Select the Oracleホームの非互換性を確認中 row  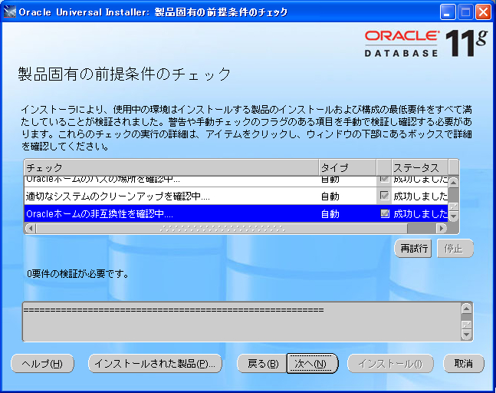[x=236, y=213]
